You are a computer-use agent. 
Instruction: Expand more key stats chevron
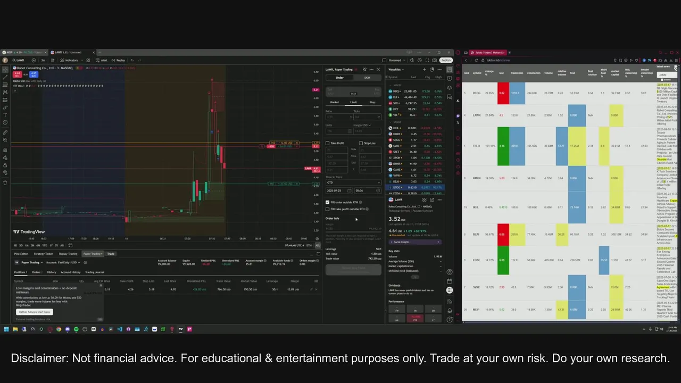[x=415, y=277]
